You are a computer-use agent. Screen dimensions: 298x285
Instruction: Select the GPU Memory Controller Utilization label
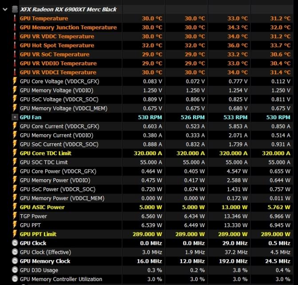[61, 279]
